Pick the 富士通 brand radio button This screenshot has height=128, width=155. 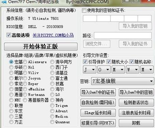[52, 78]
